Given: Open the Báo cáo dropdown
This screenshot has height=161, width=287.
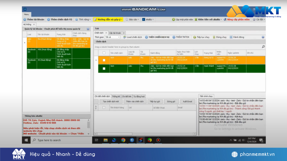Looking at the screenshot, I should point(132,19).
